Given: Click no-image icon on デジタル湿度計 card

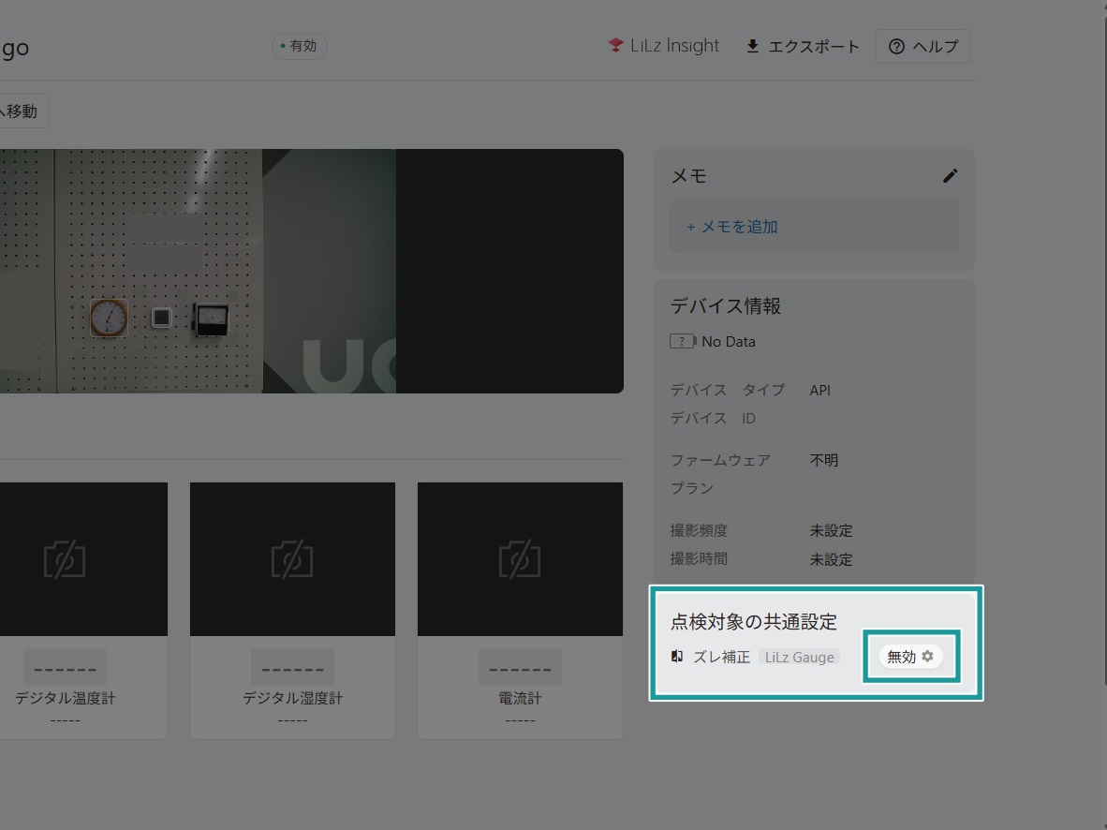Looking at the screenshot, I should (292, 559).
